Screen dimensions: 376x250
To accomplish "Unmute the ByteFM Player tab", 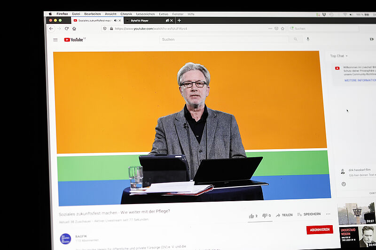I will tap(167, 21).
